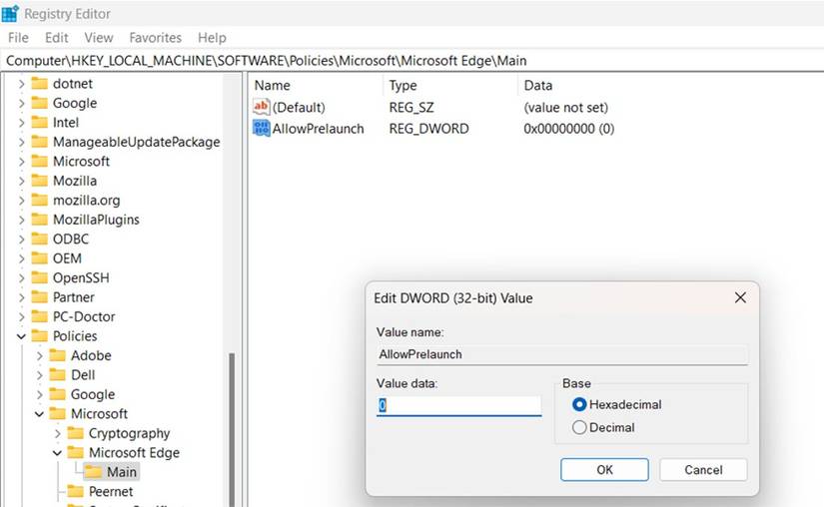Collapse the Policies tree node
The image size is (824, 507).
pyautogui.click(x=22, y=336)
